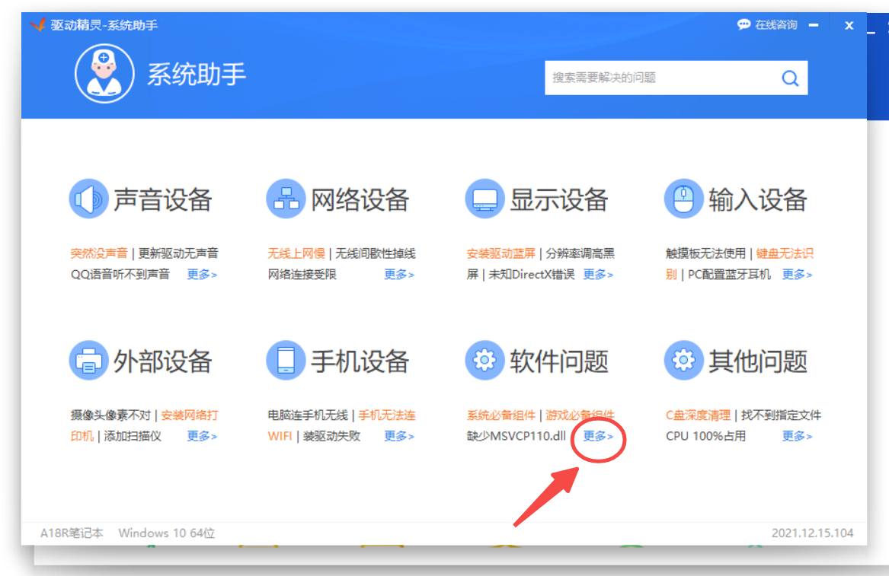Select the display device monitor icon
Screen dimensions: 889x576
[484, 200]
